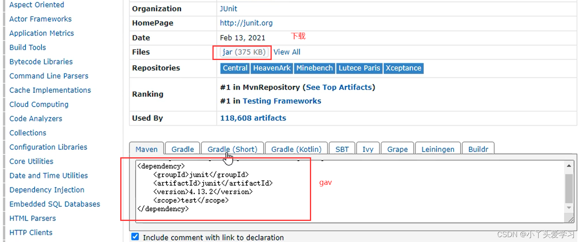The image size is (580, 242).
Task: Switch to the Gradle (Kotlin) tab
Action: coord(296,149)
